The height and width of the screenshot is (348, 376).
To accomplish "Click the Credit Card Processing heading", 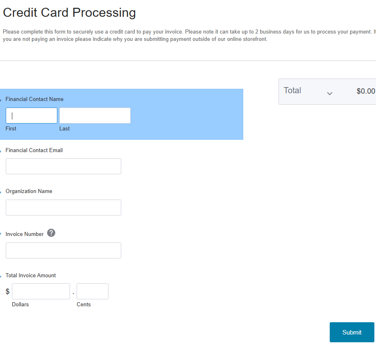I will pyautogui.click(x=69, y=13).
